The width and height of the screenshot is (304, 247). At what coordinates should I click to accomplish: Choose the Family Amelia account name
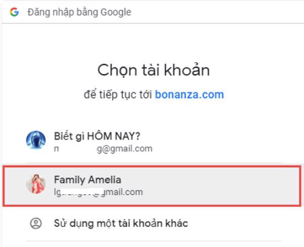(88, 180)
